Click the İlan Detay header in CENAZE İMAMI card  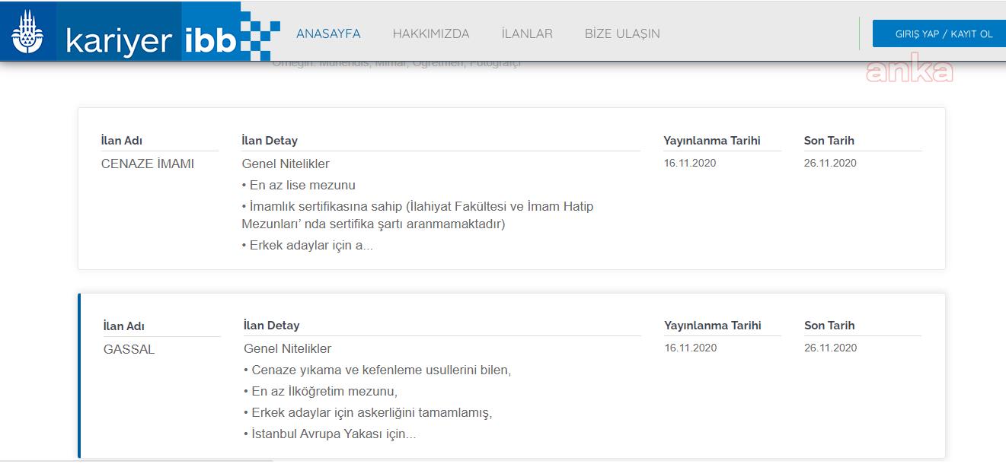point(270,141)
